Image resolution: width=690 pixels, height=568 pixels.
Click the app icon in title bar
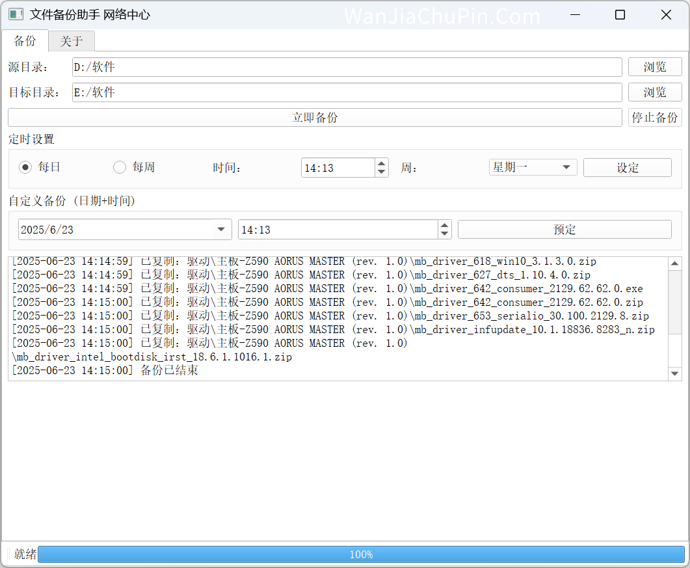pos(16,14)
